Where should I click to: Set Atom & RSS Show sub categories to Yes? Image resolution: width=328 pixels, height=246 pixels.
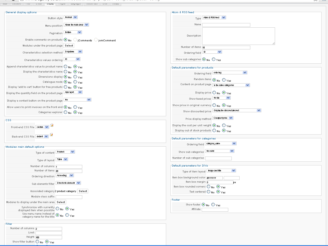click(214, 59)
